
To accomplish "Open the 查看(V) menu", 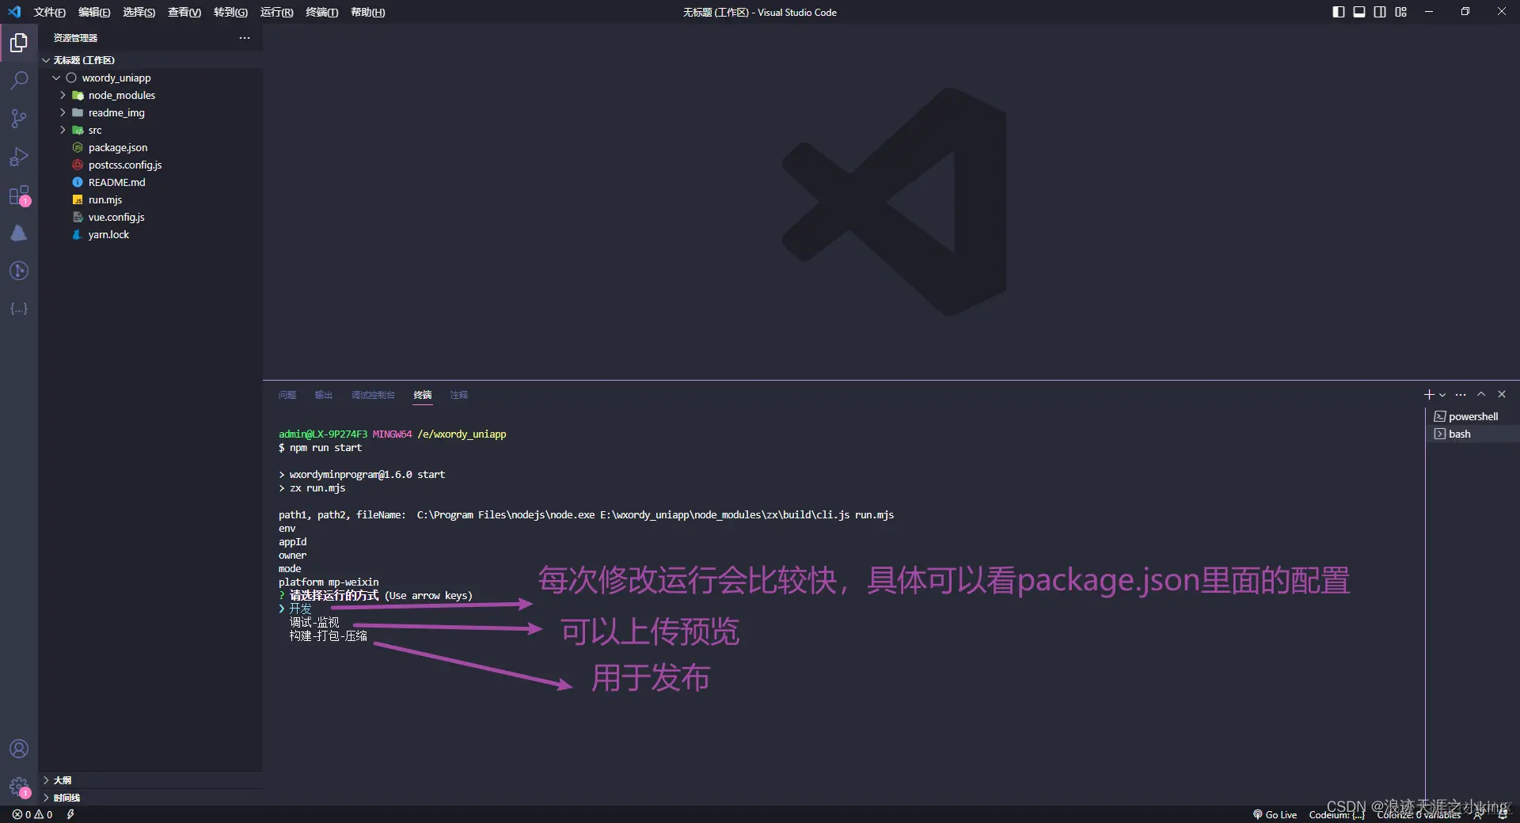I will 184,12.
